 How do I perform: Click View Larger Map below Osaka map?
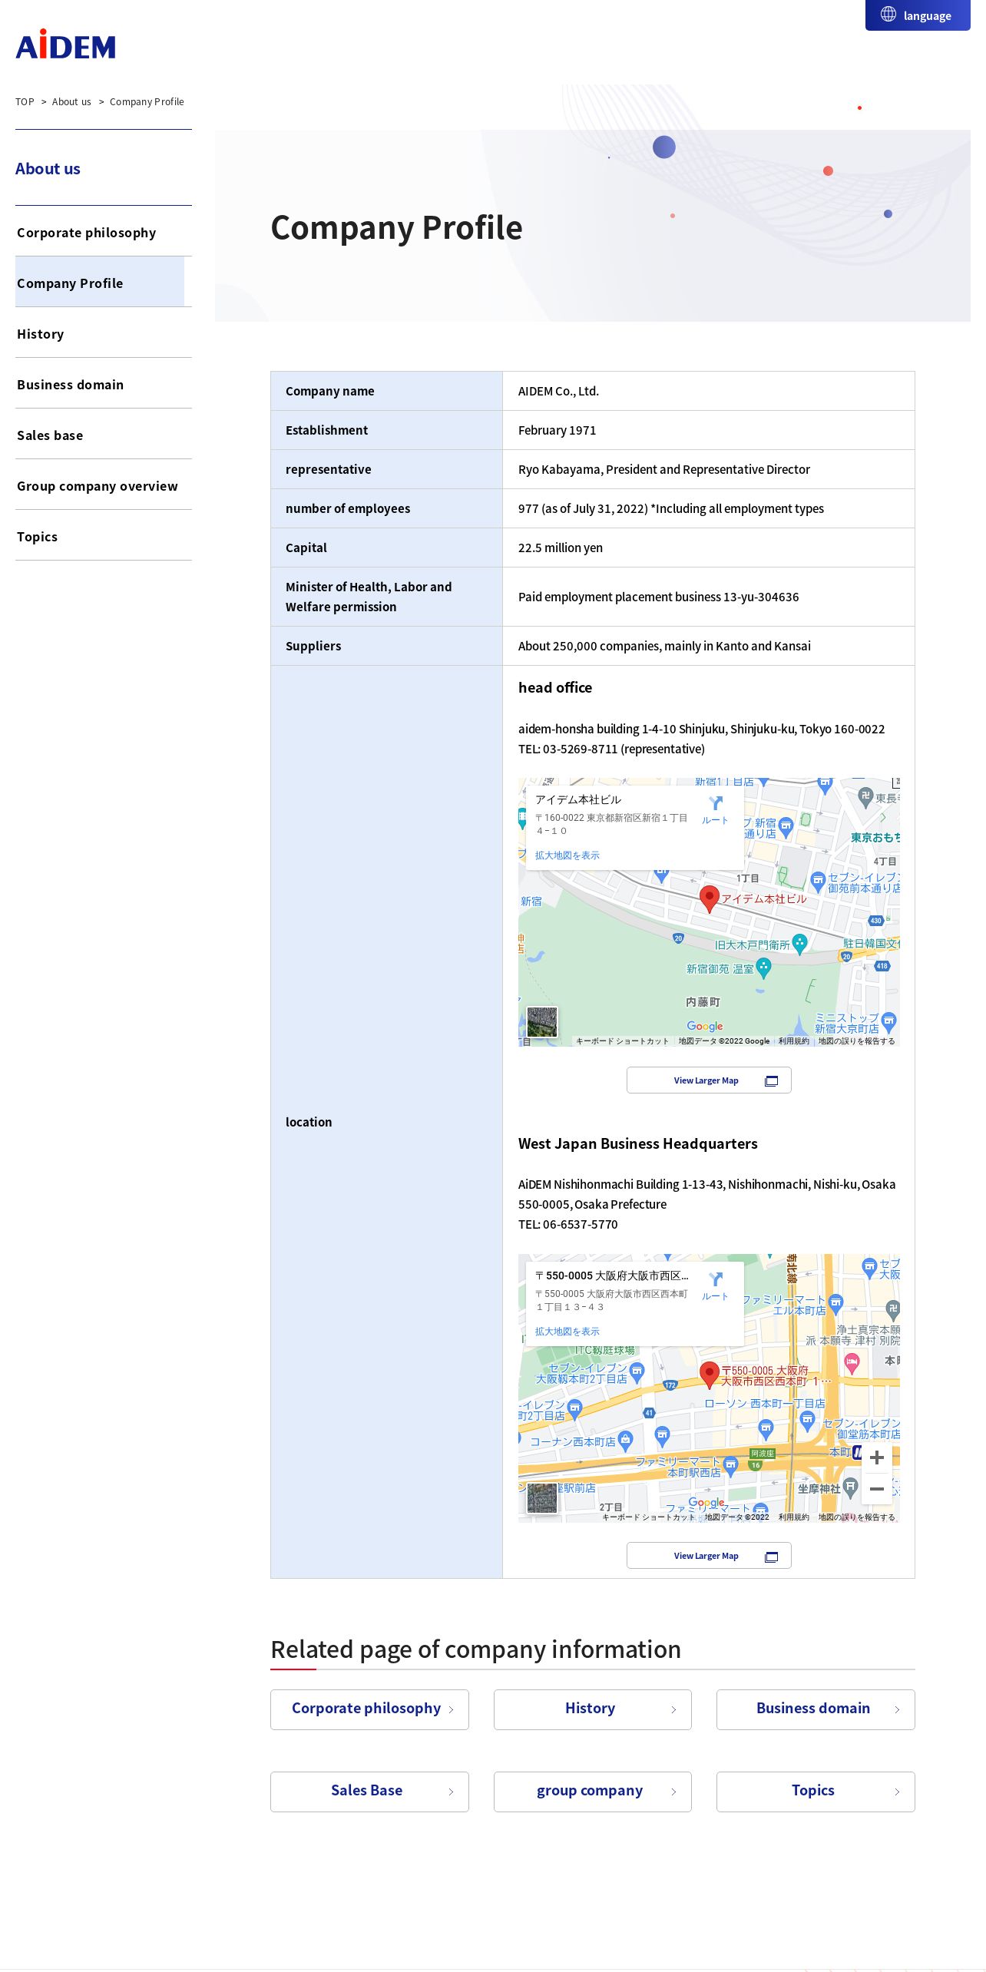coord(709,1556)
